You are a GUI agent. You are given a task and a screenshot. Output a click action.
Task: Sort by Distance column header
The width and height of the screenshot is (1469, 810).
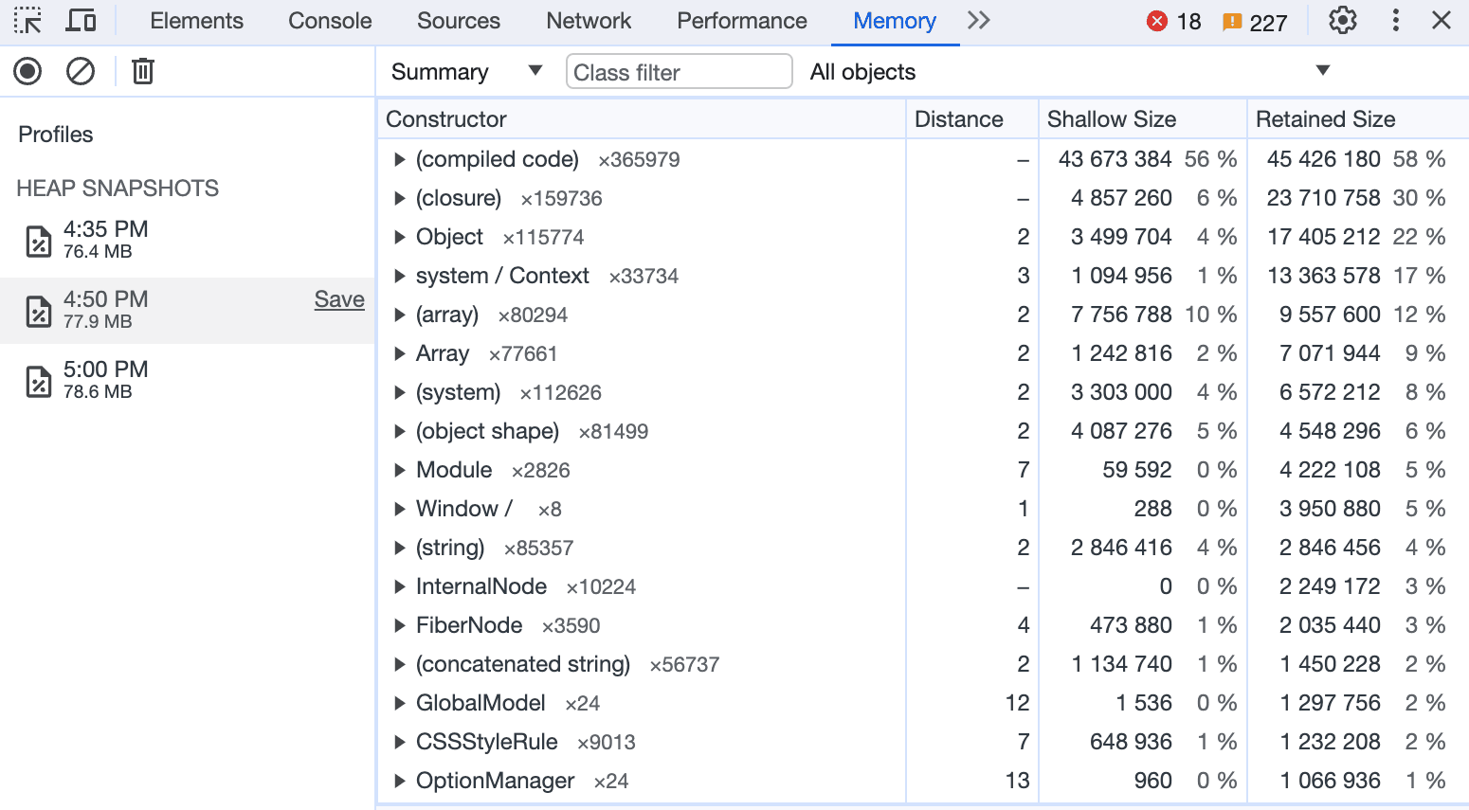[x=972, y=119]
